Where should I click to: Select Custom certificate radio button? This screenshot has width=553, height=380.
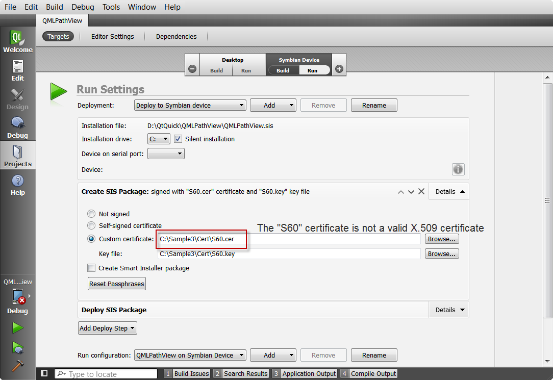click(x=91, y=239)
